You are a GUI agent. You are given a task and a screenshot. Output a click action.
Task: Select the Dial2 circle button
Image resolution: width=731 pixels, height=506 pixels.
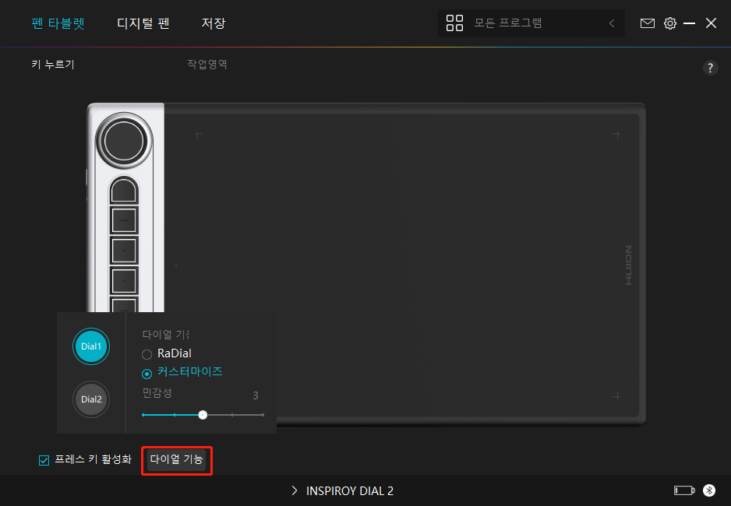(x=91, y=399)
